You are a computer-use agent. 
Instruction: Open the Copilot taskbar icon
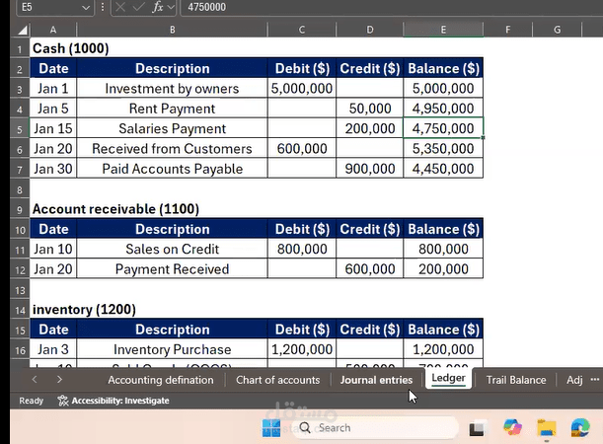click(x=512, y=427)
